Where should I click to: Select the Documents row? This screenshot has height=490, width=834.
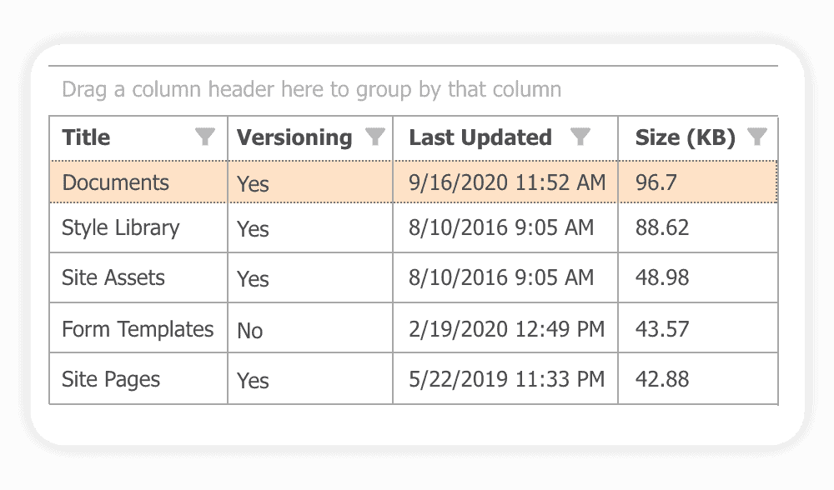click(x=115, y=183)
